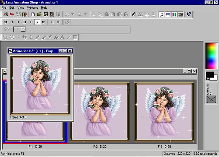Click the Undo arrow button
The image size is (219, 157).
(x=67, y=14)
